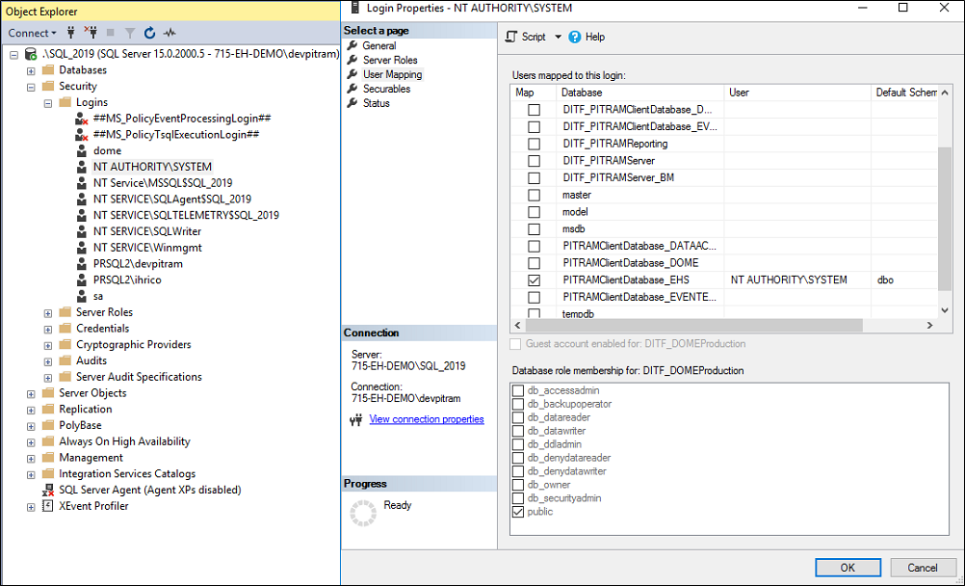Click the scroll-down arrow of database list
The height and width of the screenshot is (586, 965).
(945, 310)
